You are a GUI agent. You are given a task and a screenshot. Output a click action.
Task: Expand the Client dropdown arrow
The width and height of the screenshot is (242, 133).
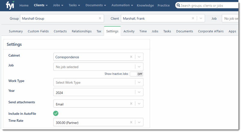pos(201,18)
